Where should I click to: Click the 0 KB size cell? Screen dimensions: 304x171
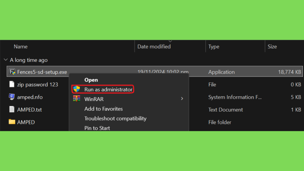(296, 85)
